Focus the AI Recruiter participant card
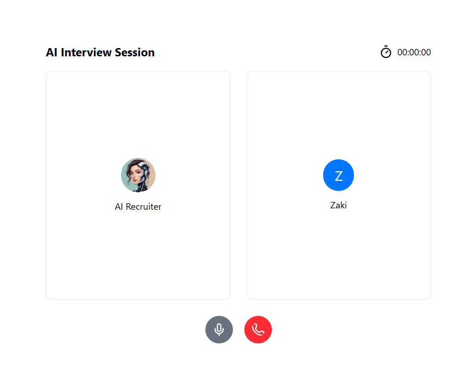The height and width of the screenshot is (380, 474). [x=138, y=185]
